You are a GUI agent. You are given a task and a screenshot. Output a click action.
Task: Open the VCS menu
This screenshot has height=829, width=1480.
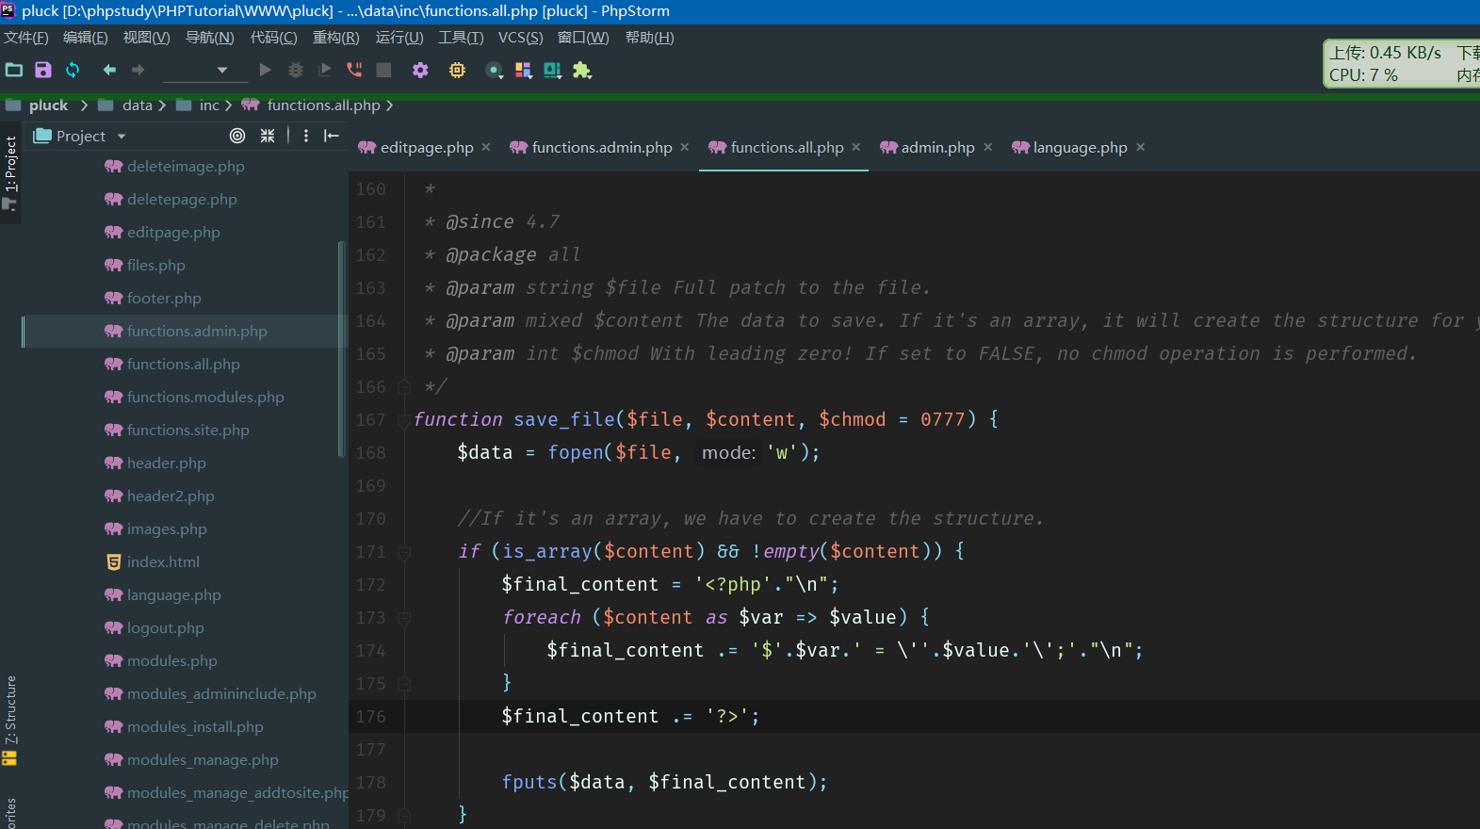click(x=521, y=38)
